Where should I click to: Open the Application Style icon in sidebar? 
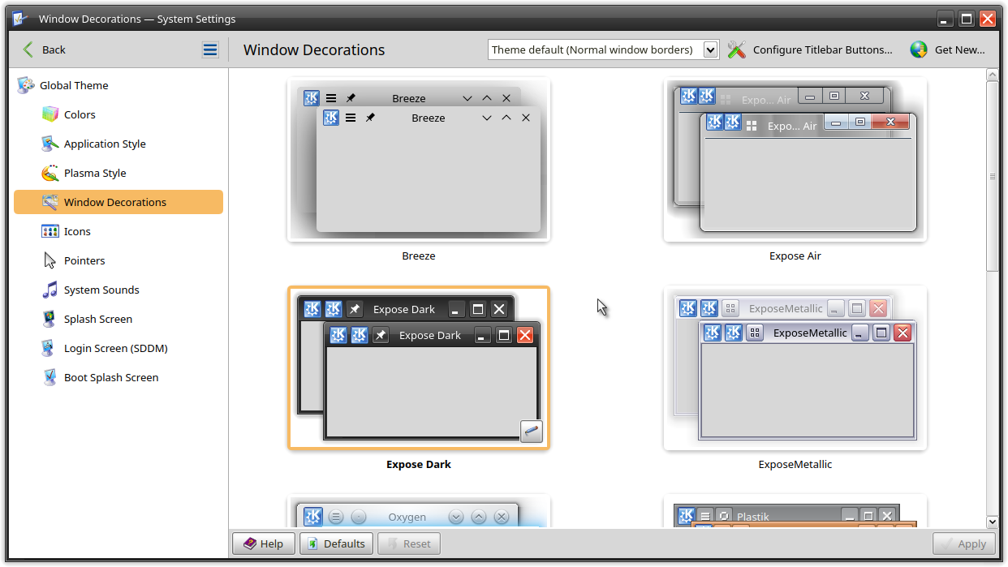pos(50,144)
